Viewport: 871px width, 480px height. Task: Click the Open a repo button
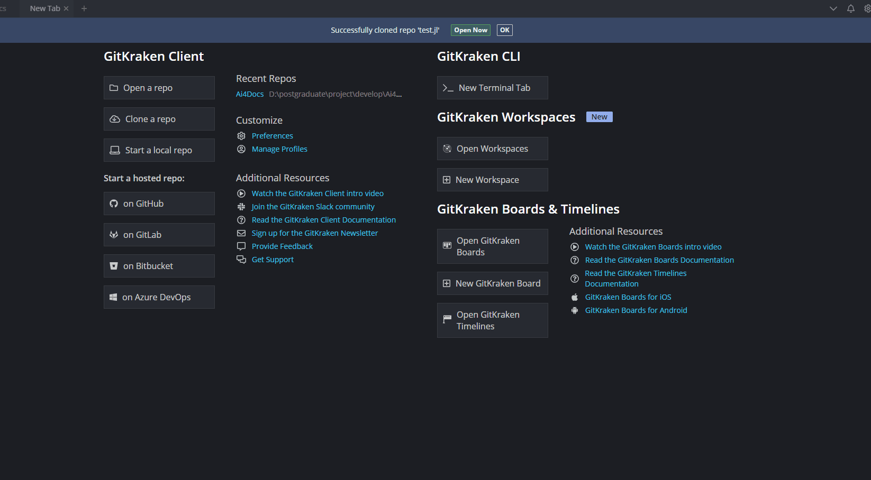[x=159, y=88]
